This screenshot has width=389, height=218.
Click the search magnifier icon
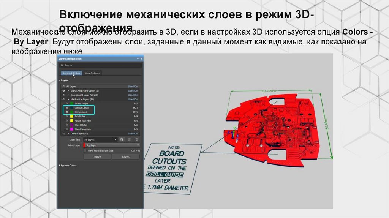62,65
